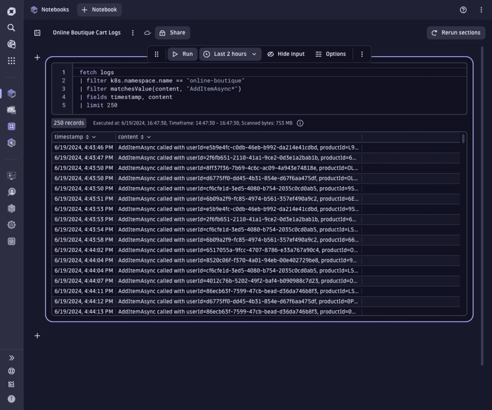
Task: Toggle "Hide input" for the query section
Action: (286, 54)
